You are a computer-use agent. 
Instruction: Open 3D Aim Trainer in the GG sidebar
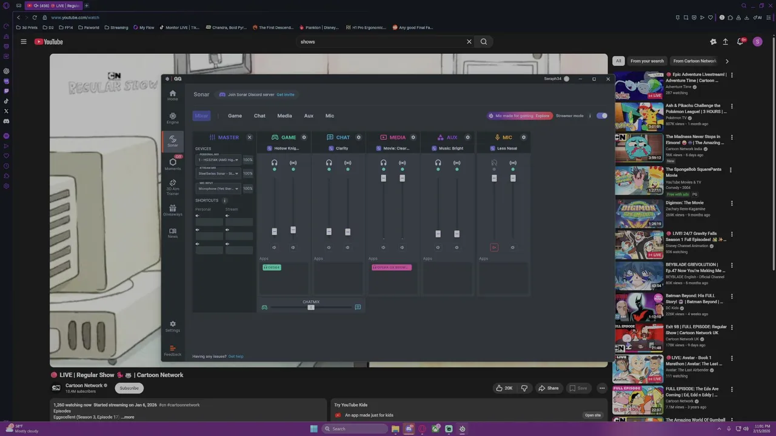tap(173, 187)
